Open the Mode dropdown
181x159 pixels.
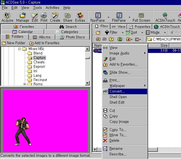click(x=165, y=33)
